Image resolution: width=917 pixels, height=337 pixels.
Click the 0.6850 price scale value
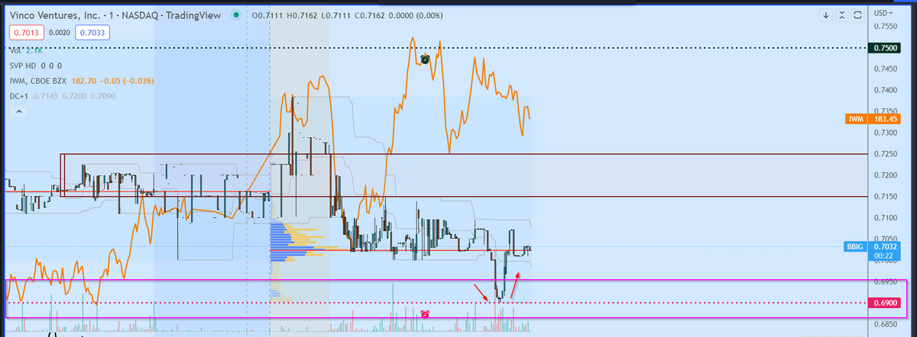886,324
